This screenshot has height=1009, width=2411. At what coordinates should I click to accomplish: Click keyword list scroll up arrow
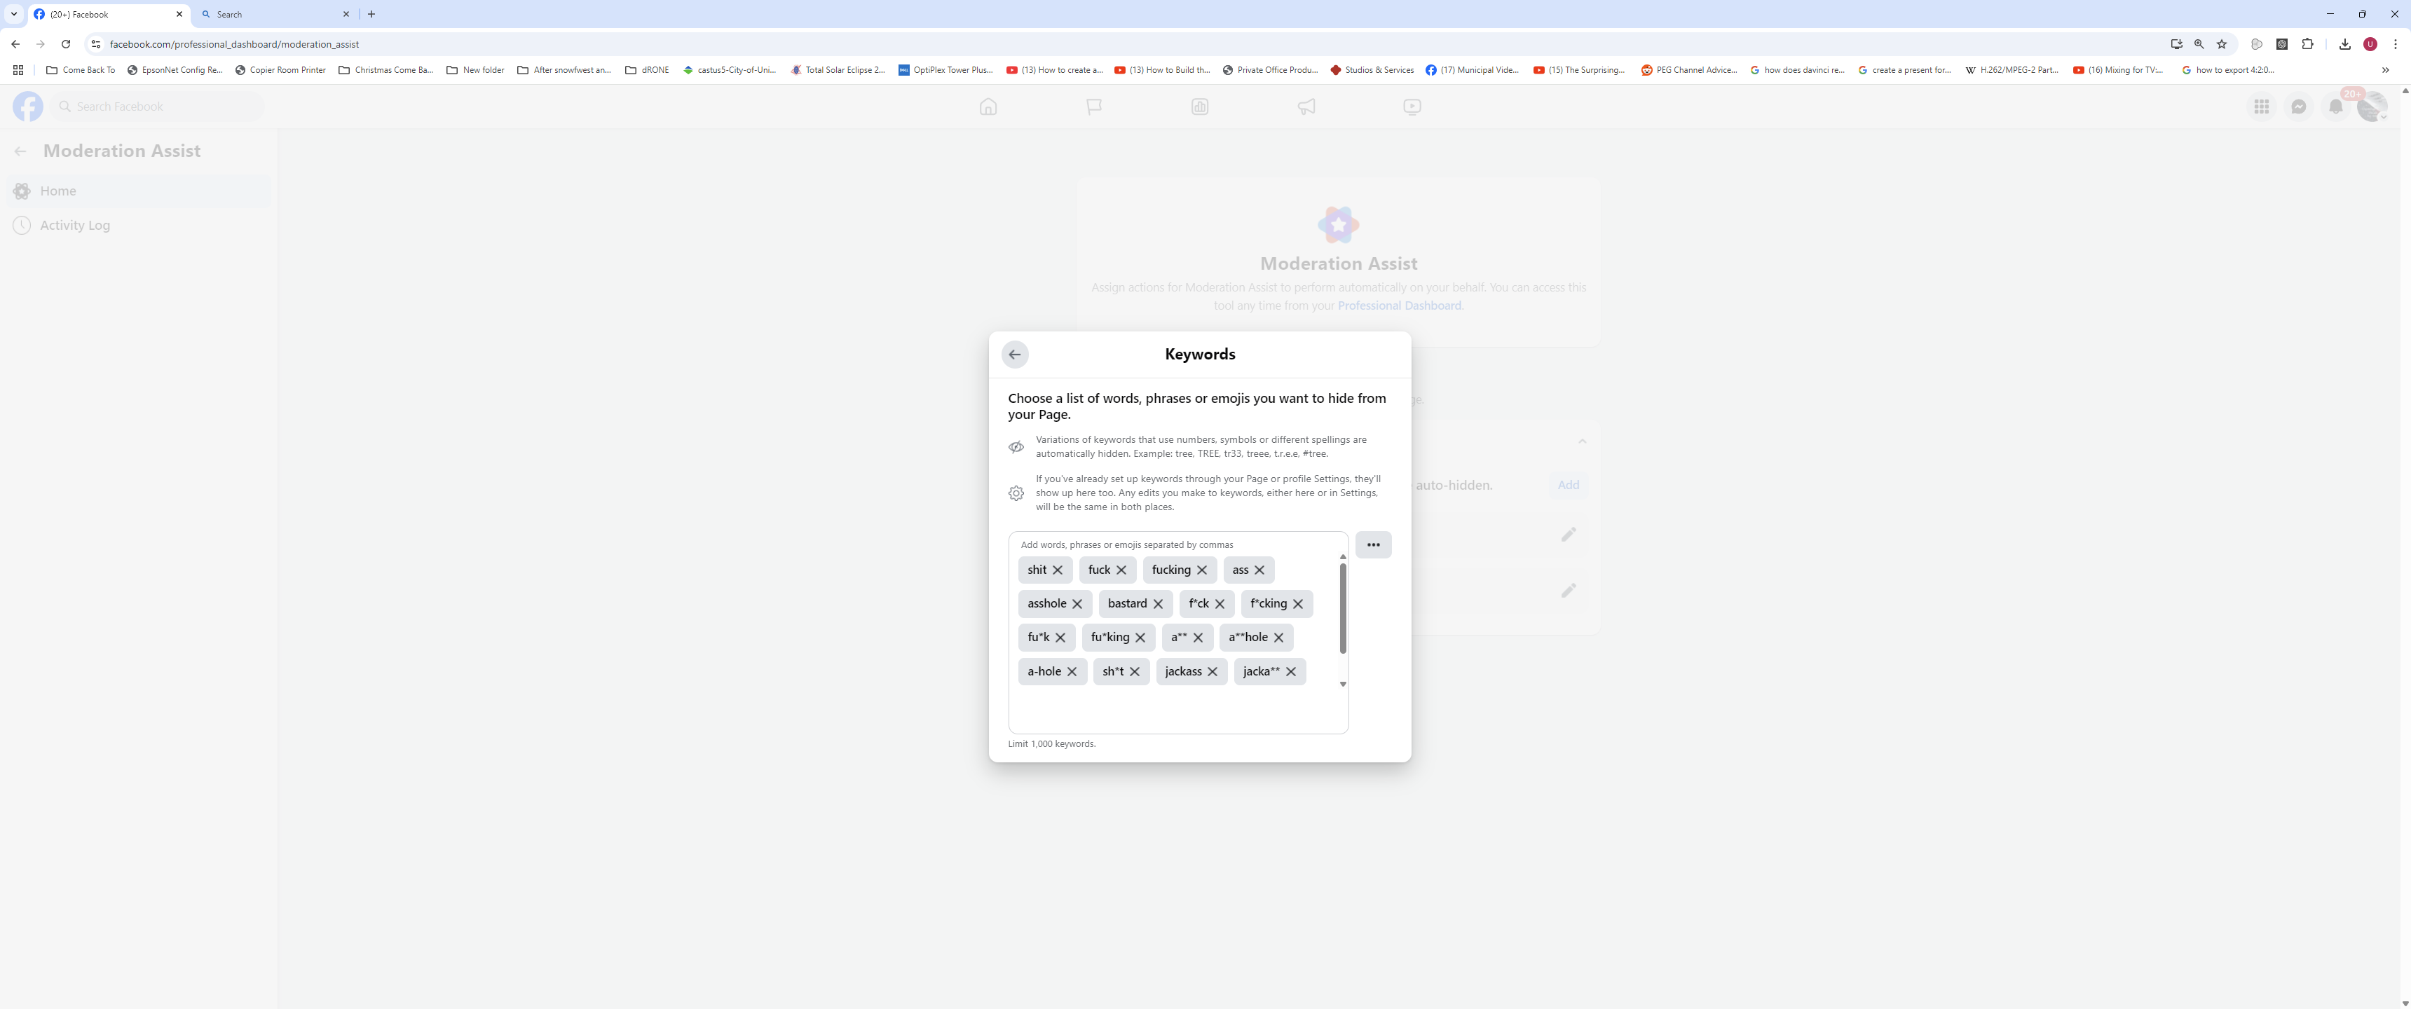1343,557
